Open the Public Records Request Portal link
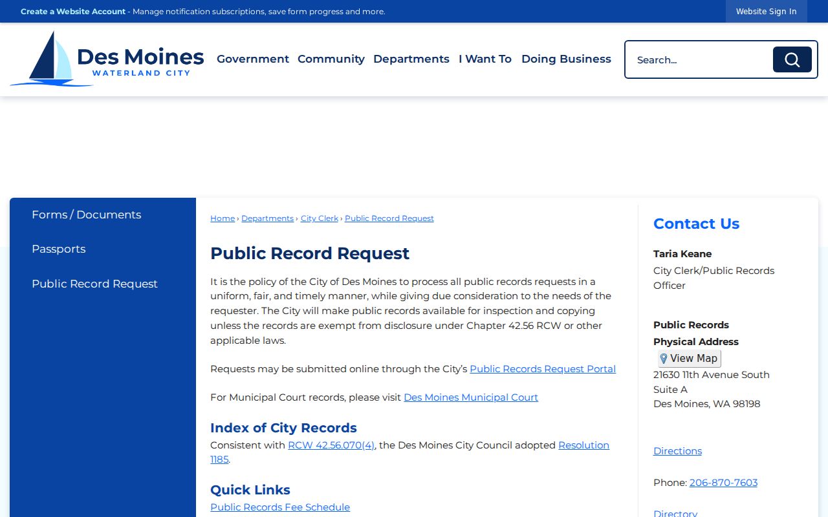Image resolution: width=828 pixels, height=517 pixels. [x=543, y=369]
